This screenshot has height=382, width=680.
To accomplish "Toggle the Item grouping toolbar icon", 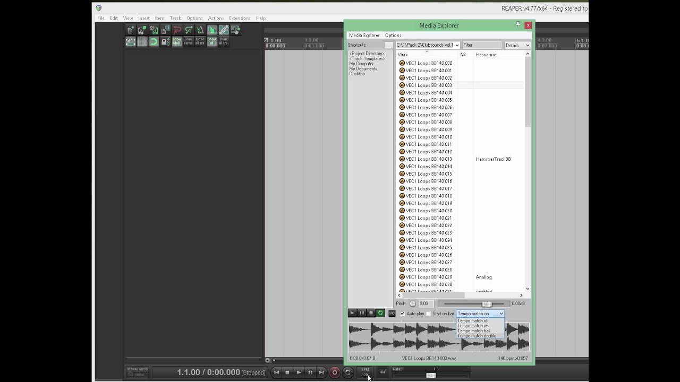I will click(224, 30).
